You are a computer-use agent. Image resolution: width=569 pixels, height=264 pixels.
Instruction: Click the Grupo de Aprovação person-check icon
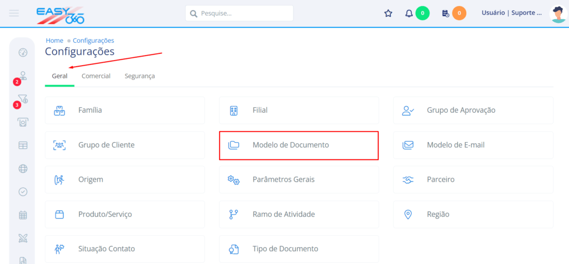point(408,111)
